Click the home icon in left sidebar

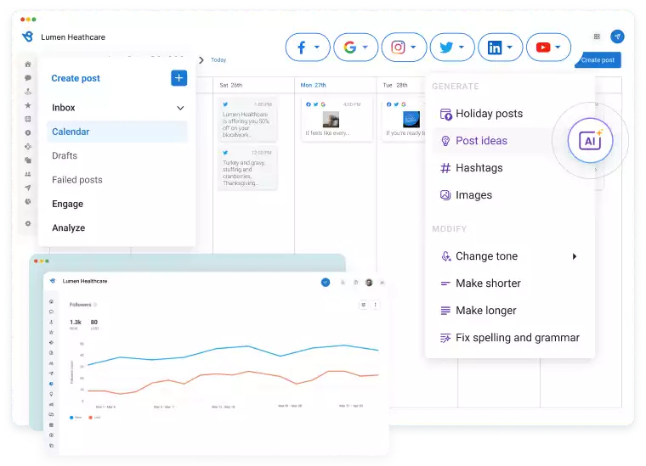coord(28,65)
